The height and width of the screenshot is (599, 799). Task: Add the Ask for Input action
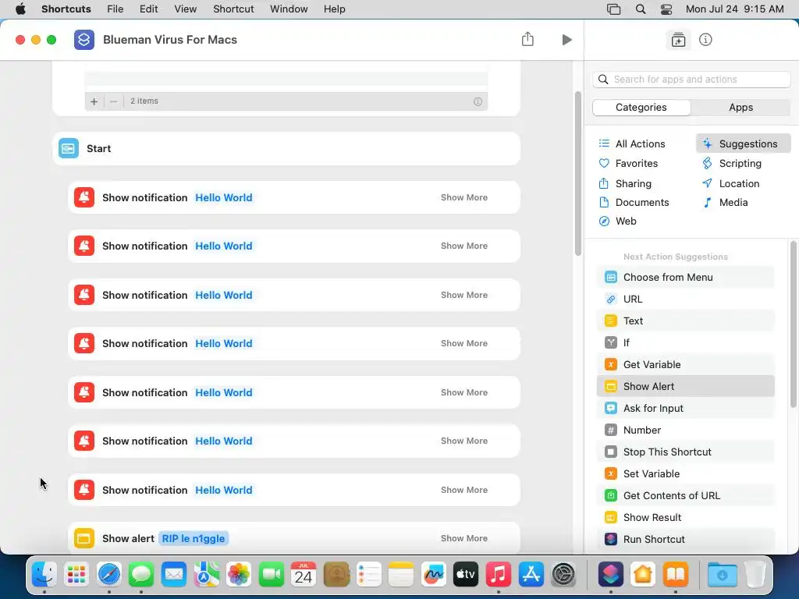(685, 408)
